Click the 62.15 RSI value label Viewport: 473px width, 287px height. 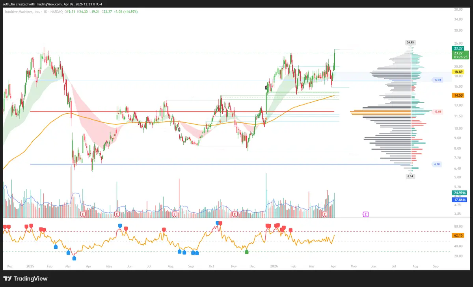(x=458, y=235)
